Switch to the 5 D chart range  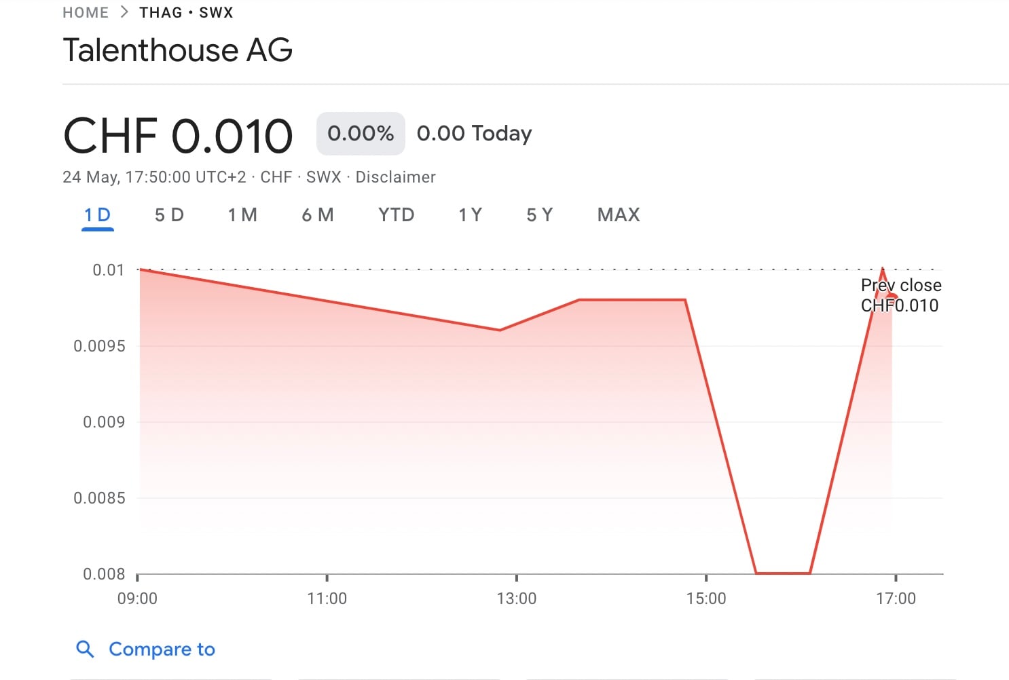pos(169,215)
